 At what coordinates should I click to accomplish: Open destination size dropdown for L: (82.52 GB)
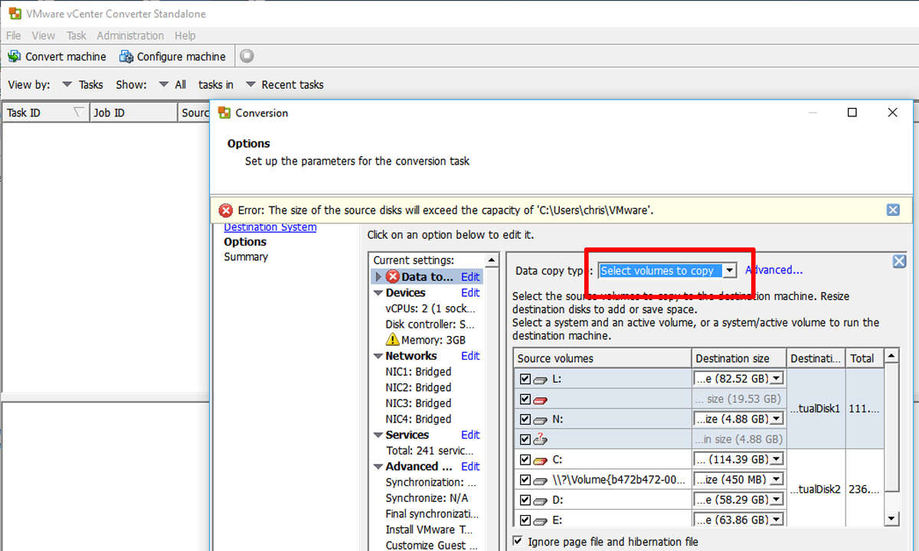pyautogui.click(x=777, y=379)
